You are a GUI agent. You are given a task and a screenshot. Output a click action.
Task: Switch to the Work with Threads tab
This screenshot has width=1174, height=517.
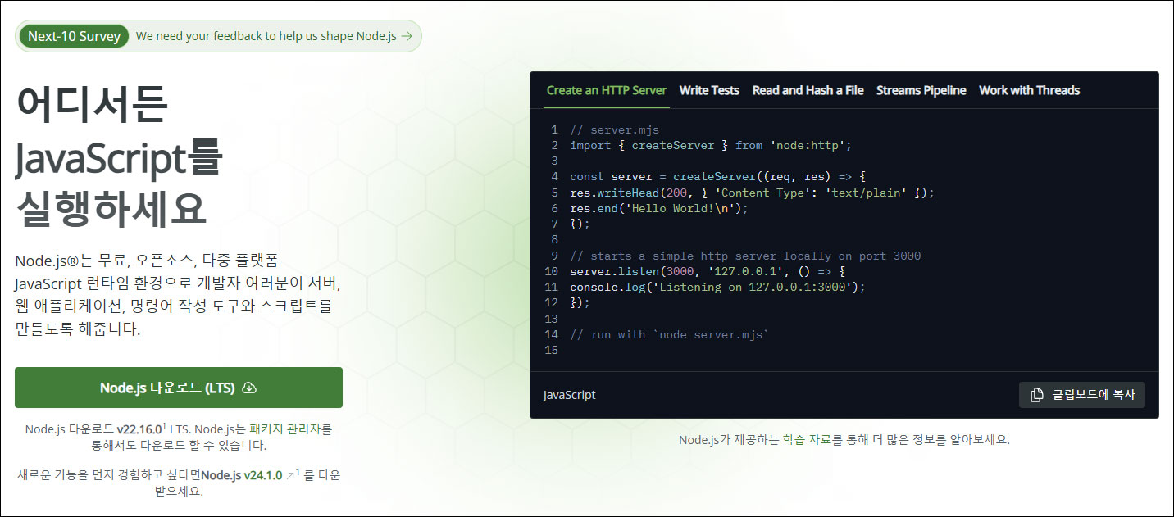coord(1029,90)
